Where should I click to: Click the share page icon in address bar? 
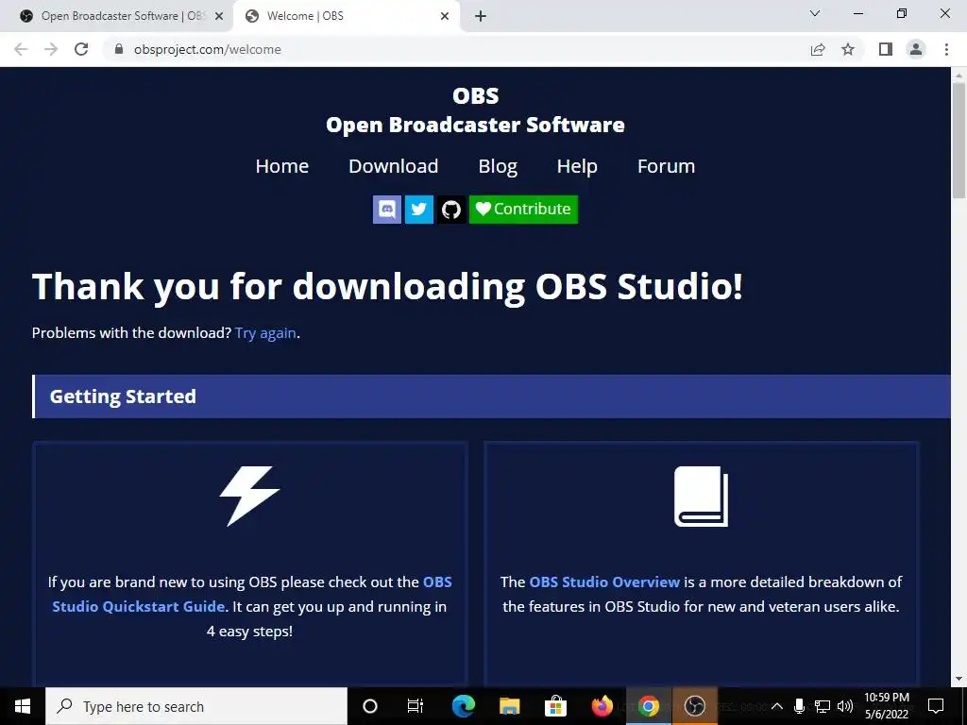tap(818, 49)
